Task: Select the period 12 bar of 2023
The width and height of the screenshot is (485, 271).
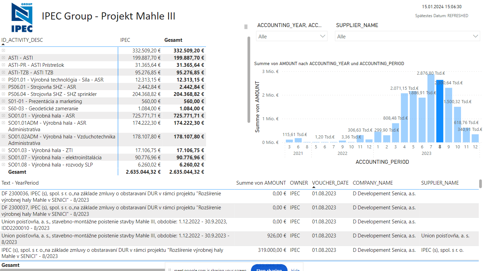Action: point(475,138)
